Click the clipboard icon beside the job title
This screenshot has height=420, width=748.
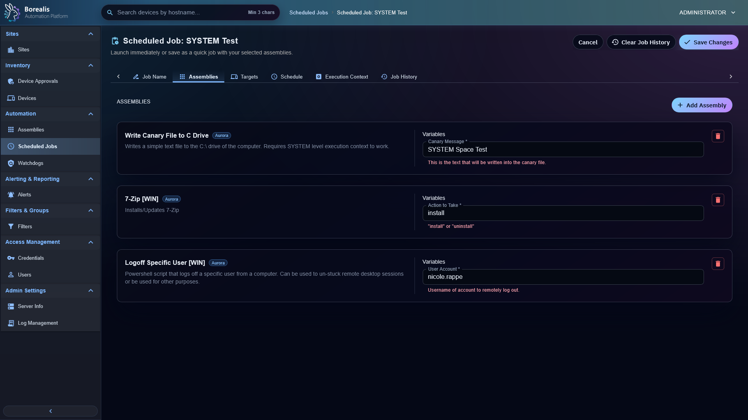(115, 41)
